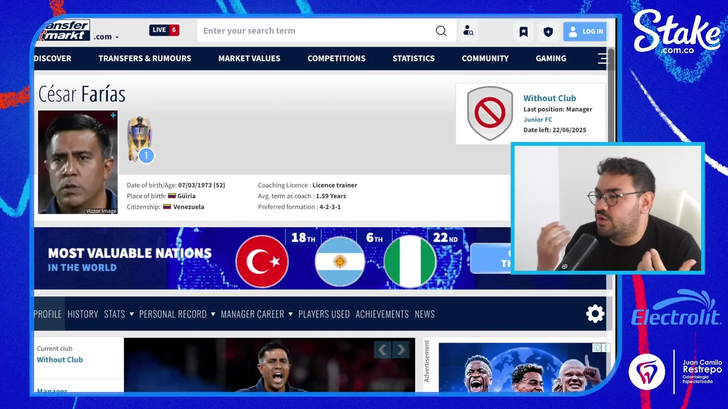Screen dimensions: 728x409
Task: Click the Date left 22/06/2025 text
Action: point(555,130)
